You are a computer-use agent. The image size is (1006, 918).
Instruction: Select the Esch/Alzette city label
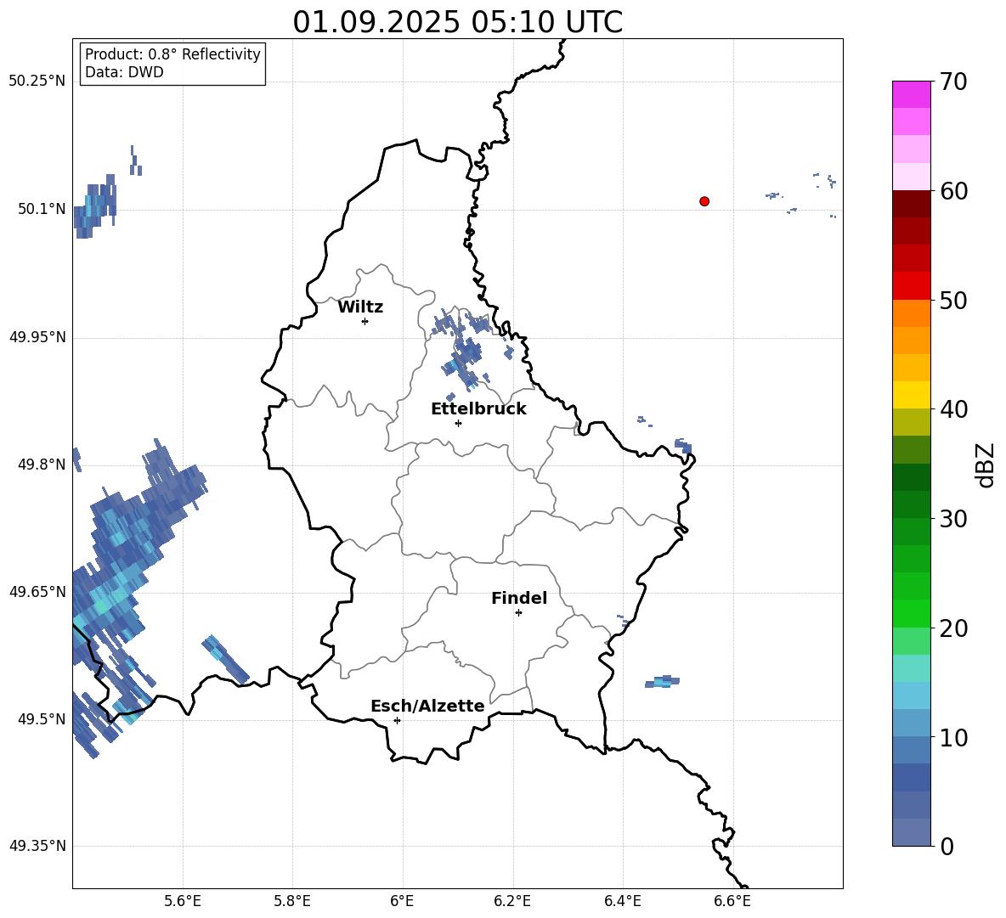pyautogui.click(x=427, y=707)
